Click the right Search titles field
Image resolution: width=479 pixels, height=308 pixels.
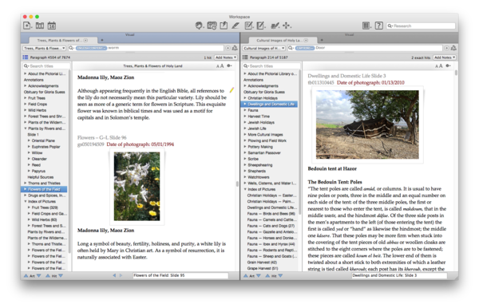coord(271,66)
